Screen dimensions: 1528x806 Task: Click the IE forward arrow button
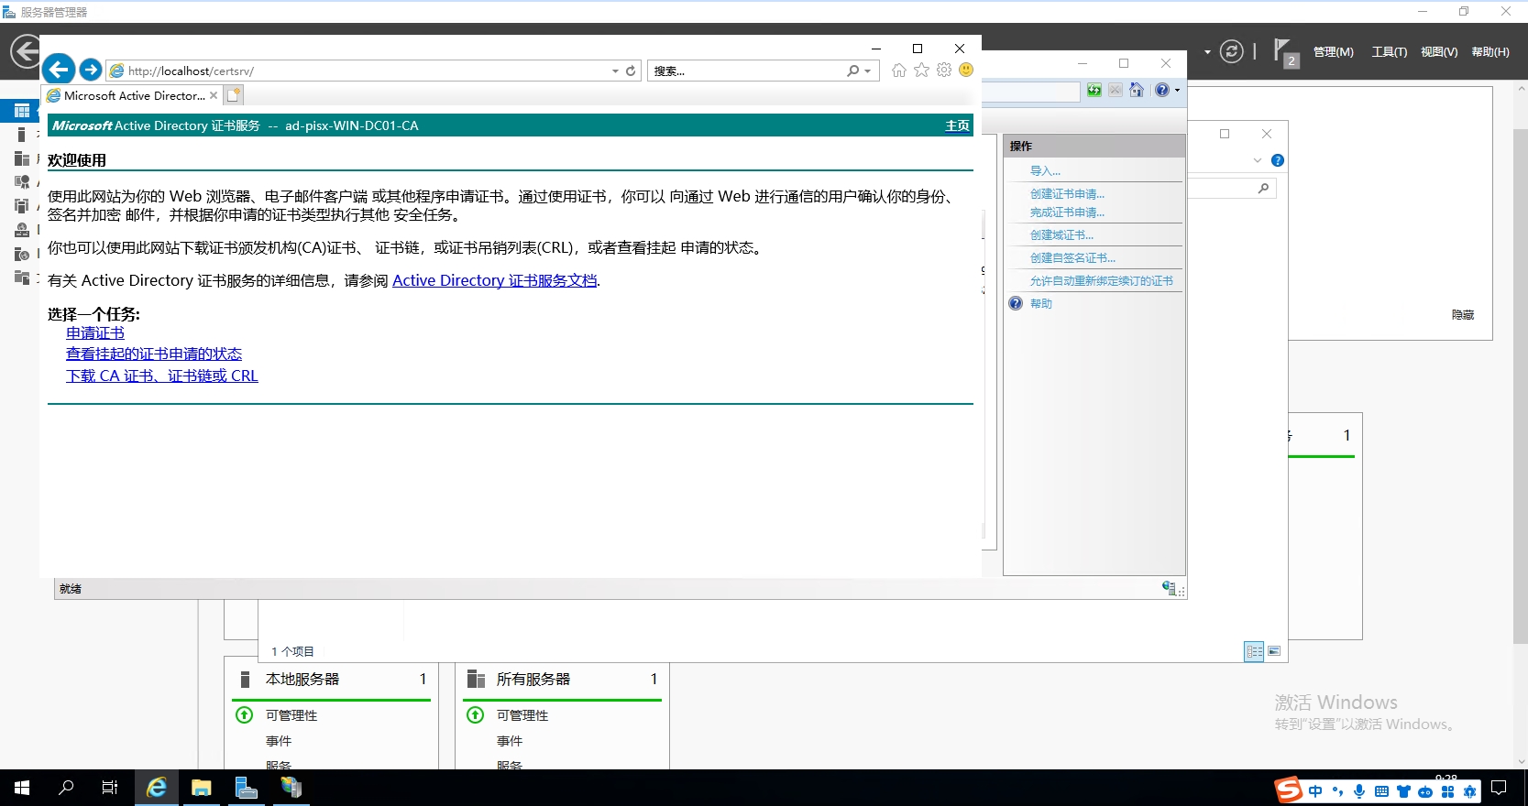click(90, 70)
